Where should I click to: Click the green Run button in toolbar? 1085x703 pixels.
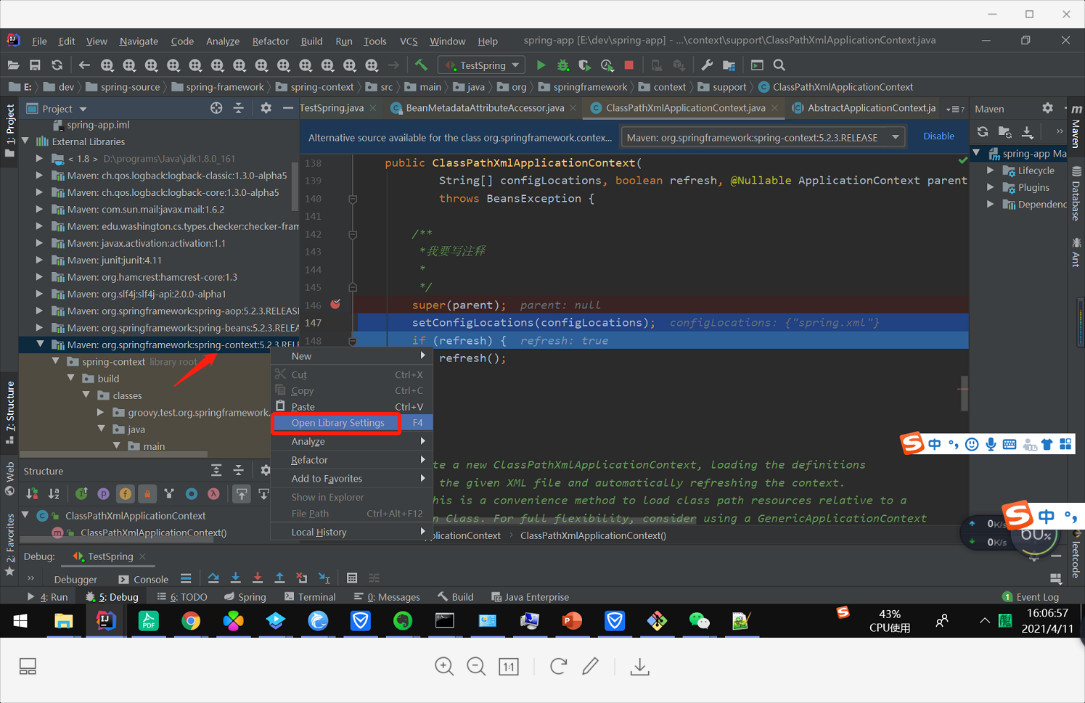coord(541,65)
